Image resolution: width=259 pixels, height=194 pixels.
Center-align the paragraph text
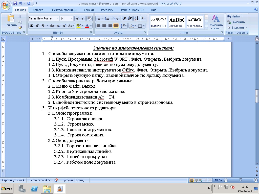click(x=104, y=26)
